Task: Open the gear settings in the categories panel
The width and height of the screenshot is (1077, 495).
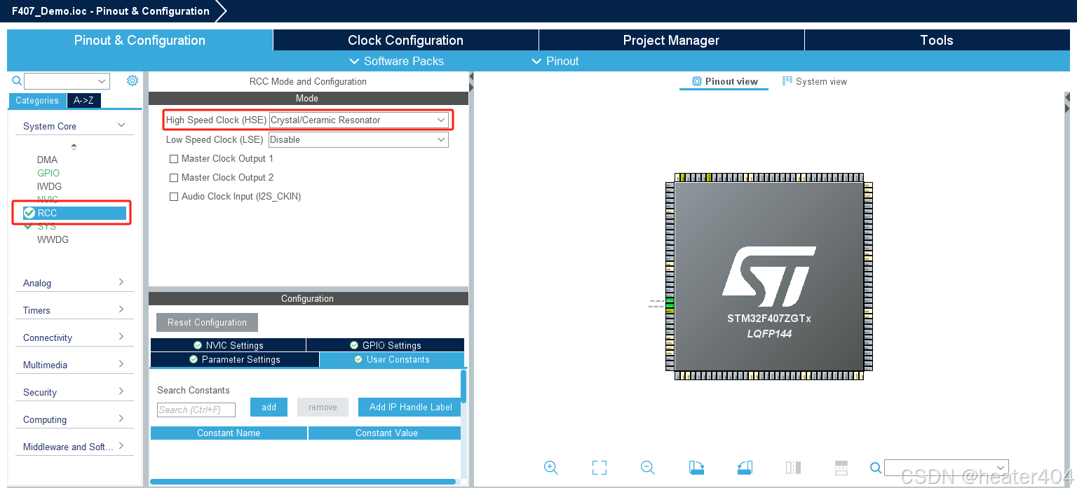Action: point(132,81)
